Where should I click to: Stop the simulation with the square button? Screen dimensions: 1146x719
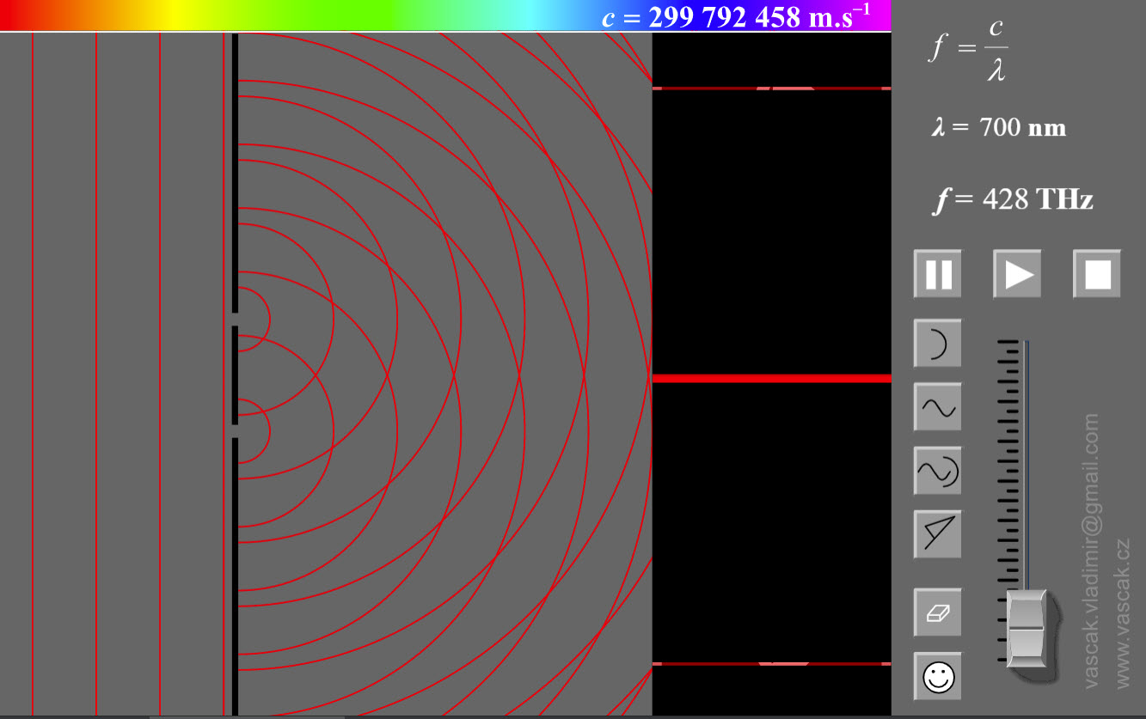point(1097,275)
